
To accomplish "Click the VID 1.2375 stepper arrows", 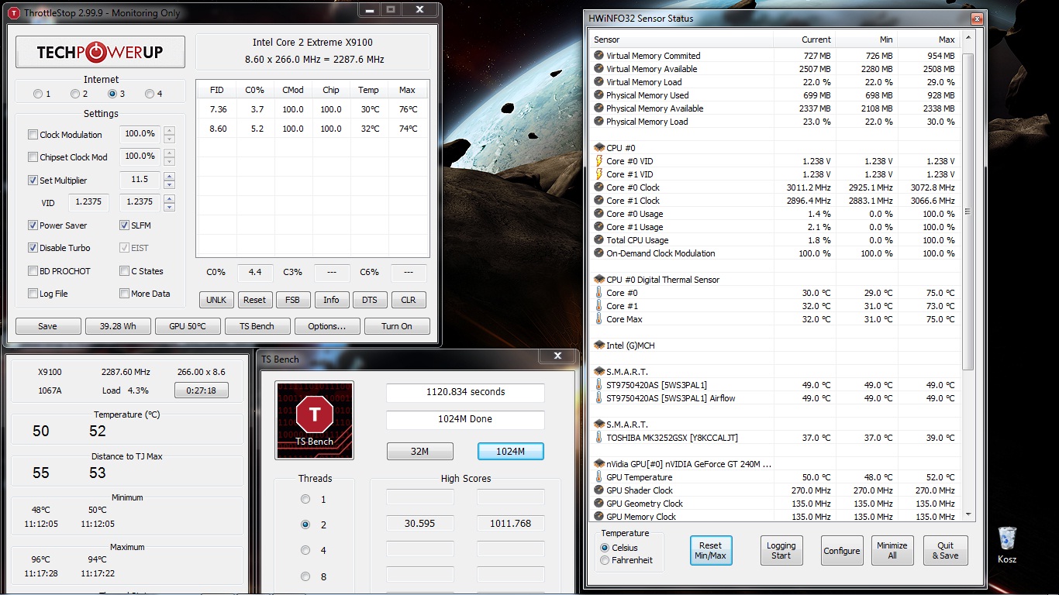I will pyautogui.click(x=169, y=203).
